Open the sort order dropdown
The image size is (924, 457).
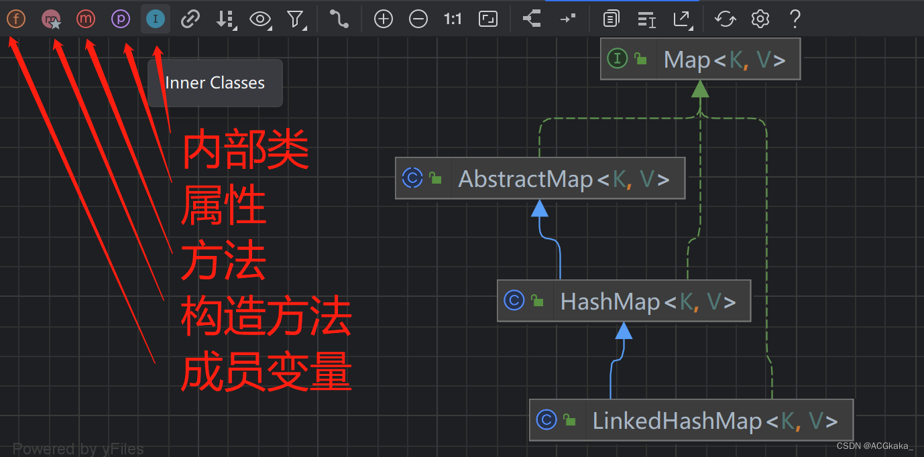click(x=226, y=19)
